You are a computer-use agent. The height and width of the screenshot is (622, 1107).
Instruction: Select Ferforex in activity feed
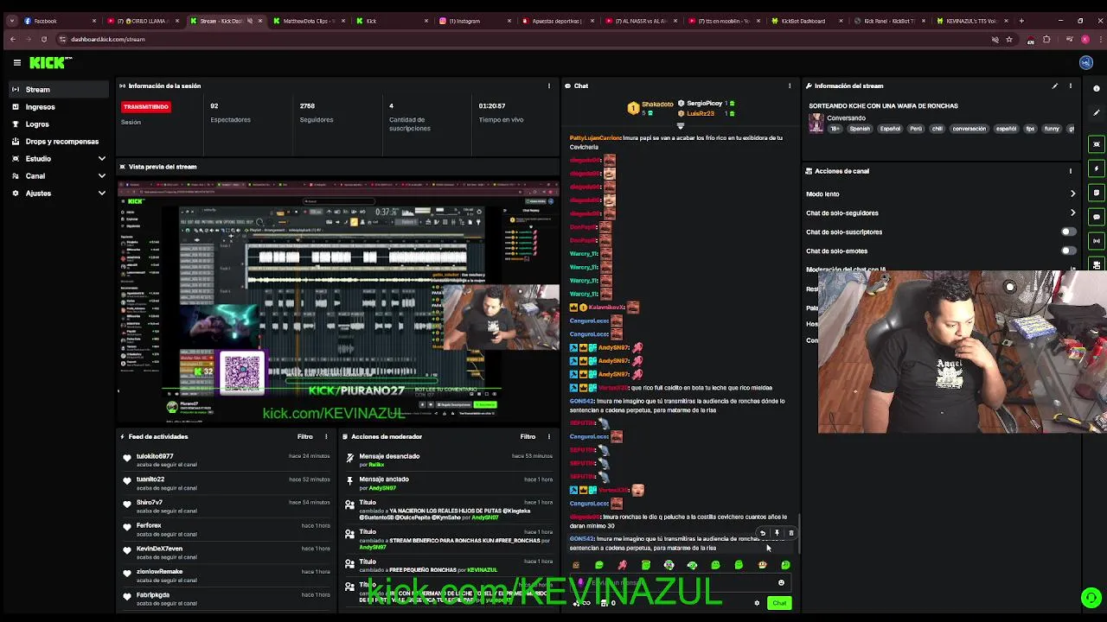149,525
